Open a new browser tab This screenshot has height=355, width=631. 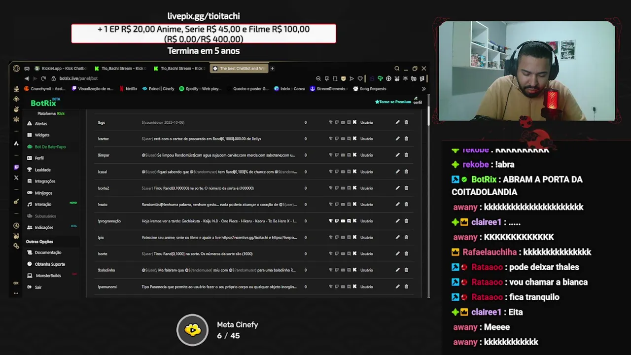pos(272,69)
